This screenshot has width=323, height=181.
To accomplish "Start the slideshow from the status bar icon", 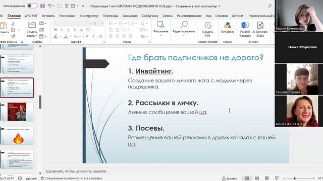I will pyautogui.click(x=277, y=178).
